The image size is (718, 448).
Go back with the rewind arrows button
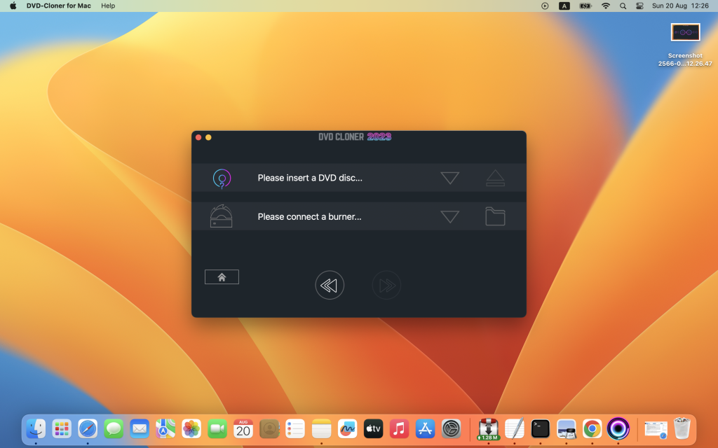(x=330, y=286)
